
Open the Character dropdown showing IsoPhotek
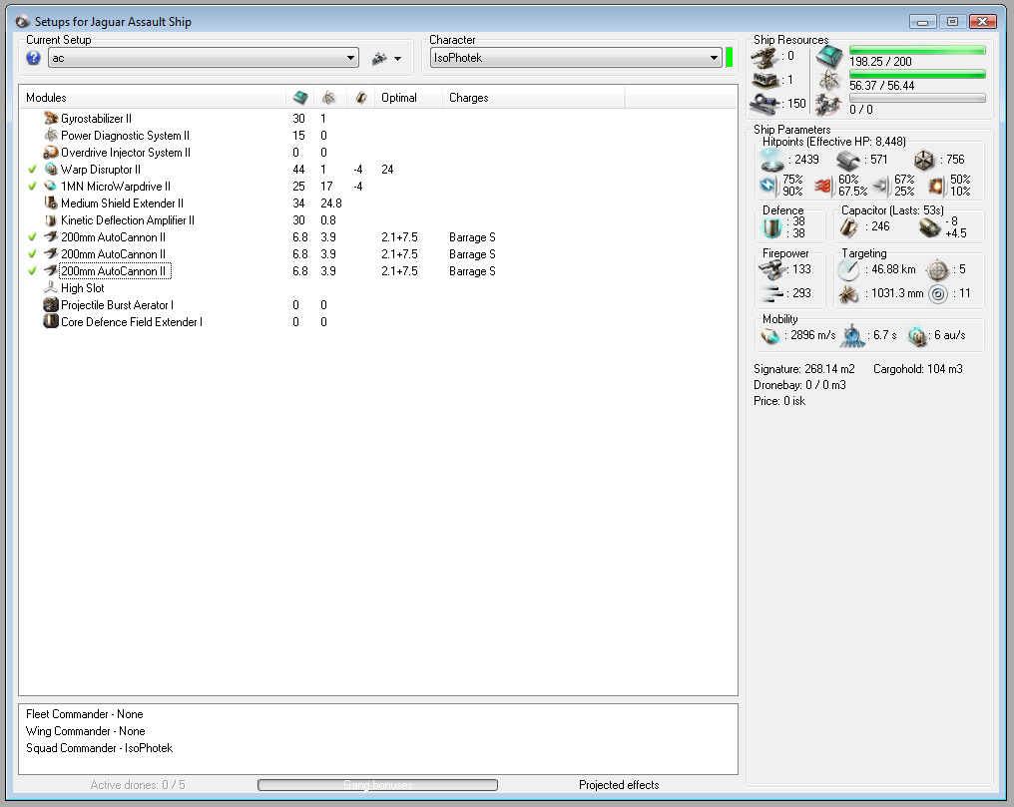tap(576, 58)
